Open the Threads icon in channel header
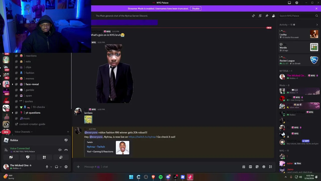Viewport: 321px width, 181px height. tap(253, 16)
